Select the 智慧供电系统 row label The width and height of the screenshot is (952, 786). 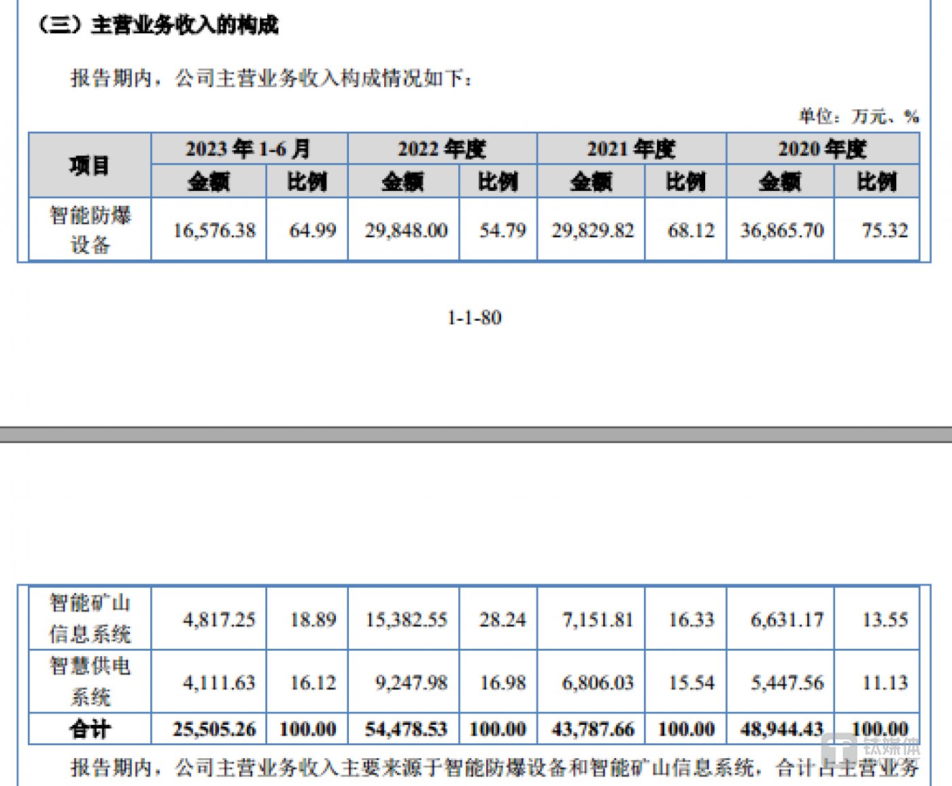coord(90,681)
